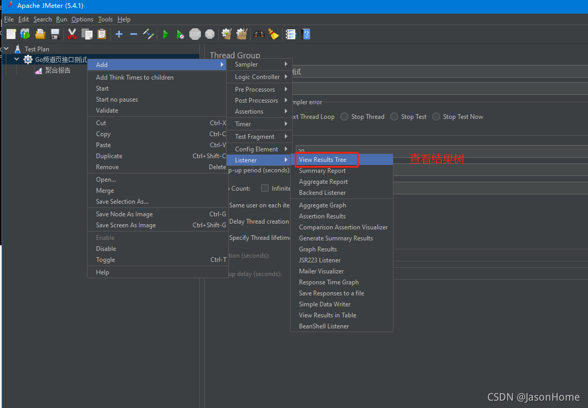Open the Run menu
This screenshot has width=588, height=408.
point(61,19)
